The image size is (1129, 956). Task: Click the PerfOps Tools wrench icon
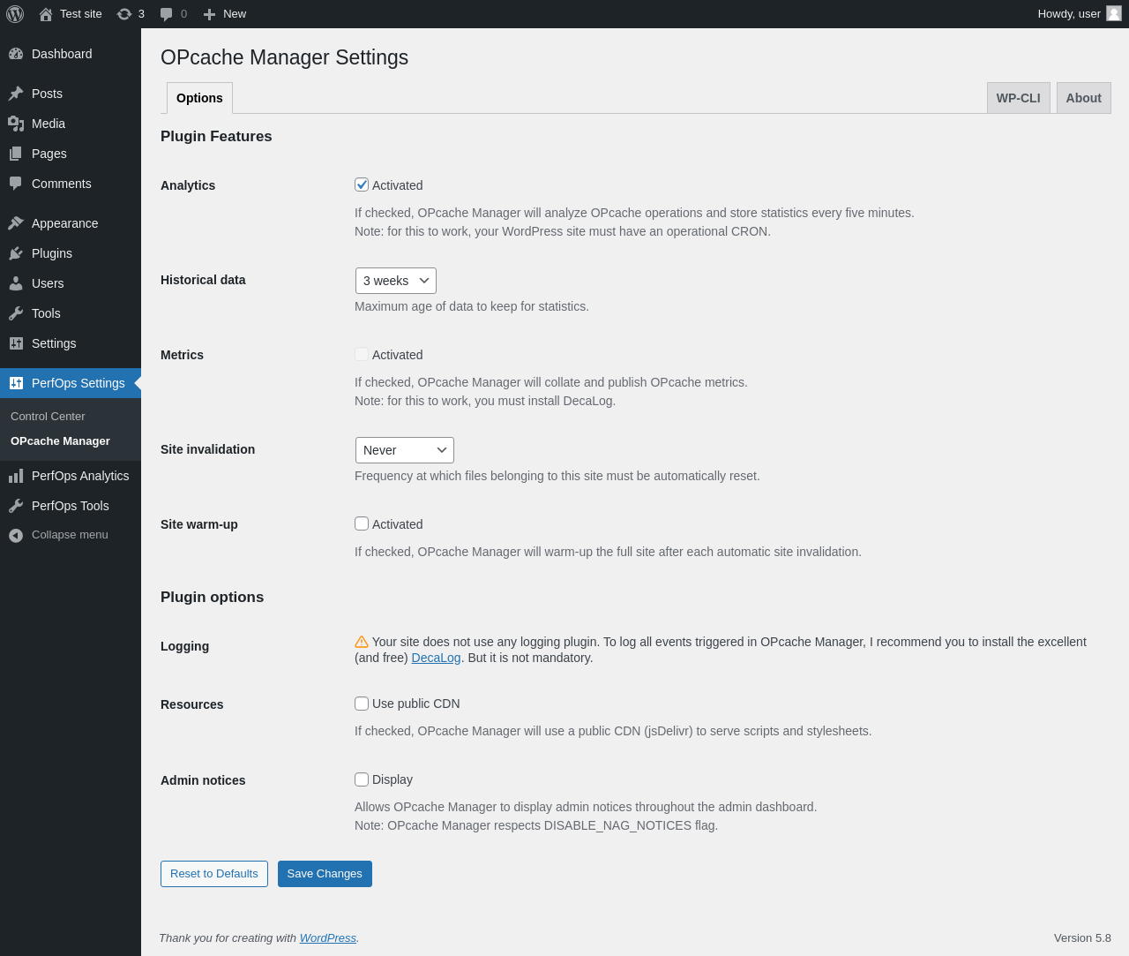pyautogui.click(x=16, y=506)
